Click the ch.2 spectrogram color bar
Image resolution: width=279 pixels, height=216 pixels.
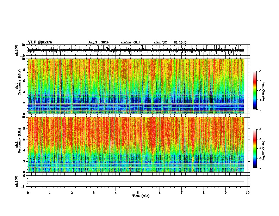(x=255, y=149)
